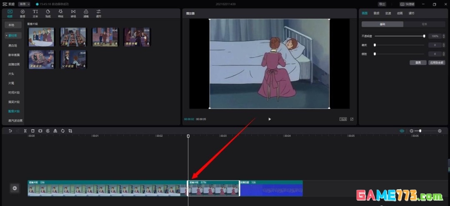Image resolution: width=450 pixels, height=206 pixels.
Task: Switch to the 变速 properties tab
Action: point(388,13)
